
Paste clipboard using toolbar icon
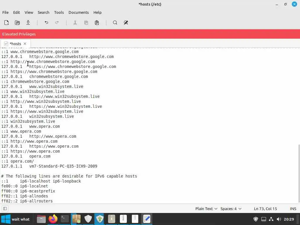(x=97, y=23)
